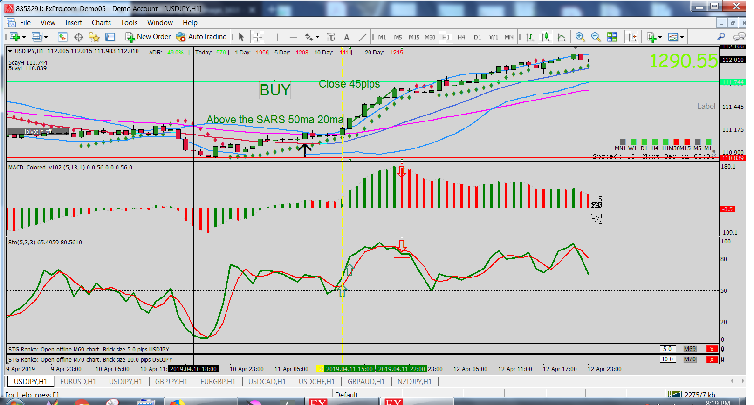754x405 pixels.
Task: Click the M70 Renko chart button
Action: (x=690, y=359)
